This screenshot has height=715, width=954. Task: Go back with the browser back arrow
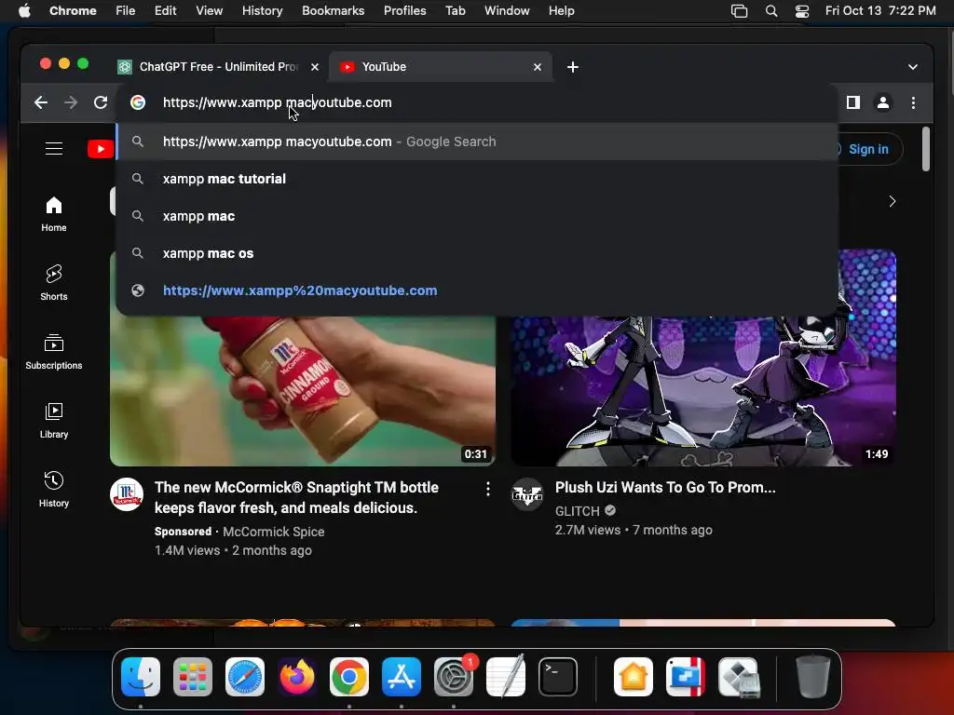click(x=41, y=102)
